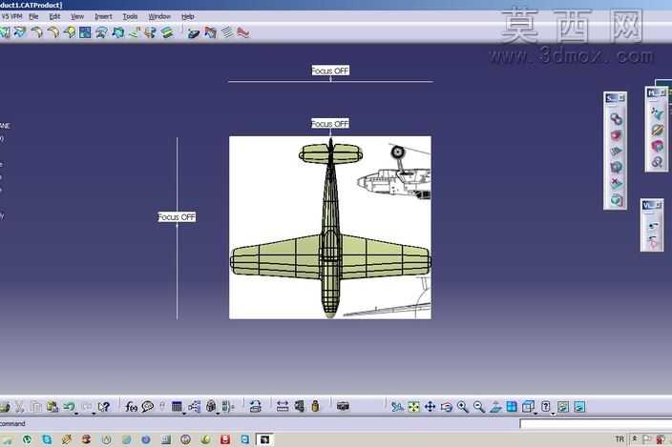Open the Window menu
Screen dimensions: 672x447
click(x=159, y=16)
